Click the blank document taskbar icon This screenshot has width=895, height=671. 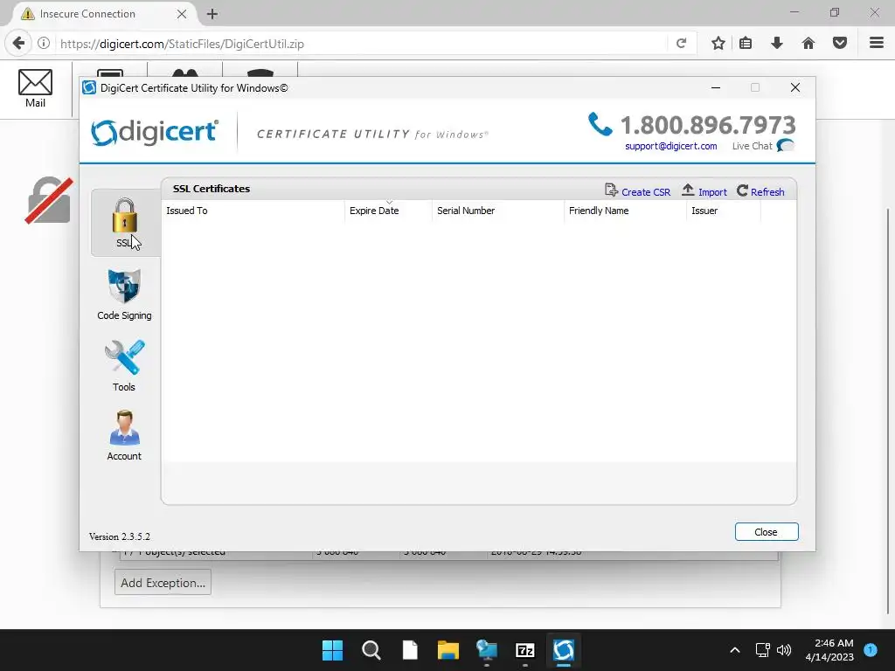pos(409,650)
